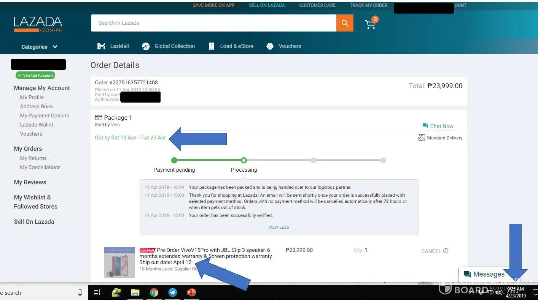Viewport: 538px width, 302px height.
Task: Click the Windows taskbar search box
Action: pos(44,293)
